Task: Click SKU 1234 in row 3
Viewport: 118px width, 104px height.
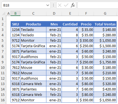Action: point(15,30)
